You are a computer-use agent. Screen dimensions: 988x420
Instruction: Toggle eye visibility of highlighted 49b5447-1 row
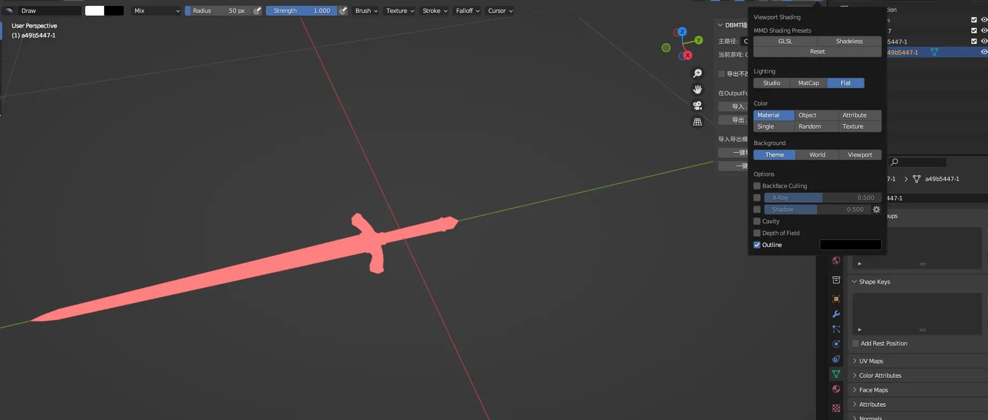[984, 52]
